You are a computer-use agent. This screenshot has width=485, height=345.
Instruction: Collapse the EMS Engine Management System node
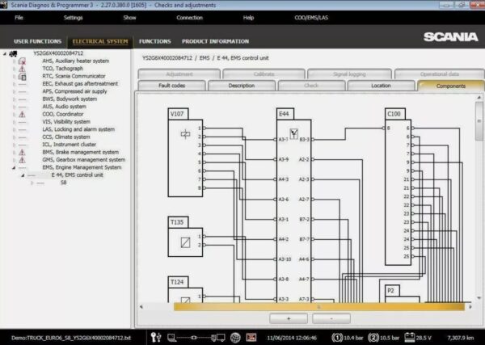pyautogui.click(x=13, y=167)
